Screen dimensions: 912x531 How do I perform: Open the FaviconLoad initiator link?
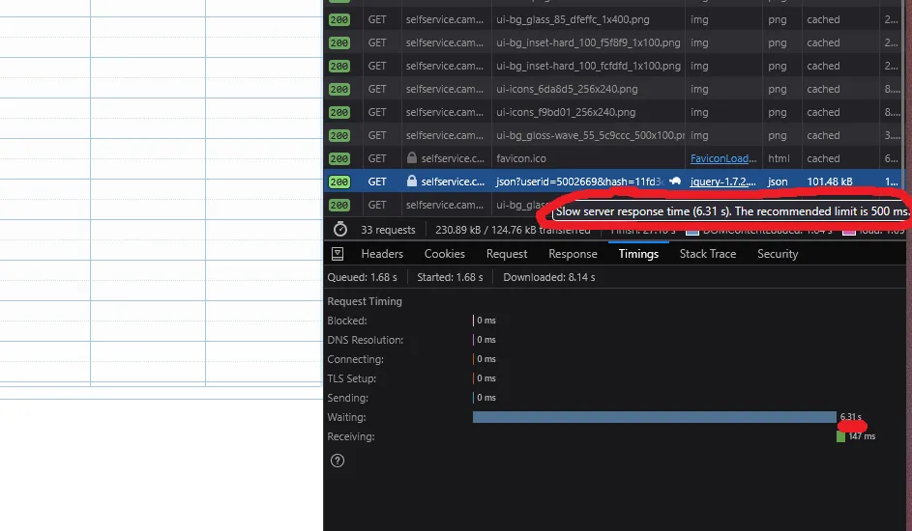click(x=723, y=158)
